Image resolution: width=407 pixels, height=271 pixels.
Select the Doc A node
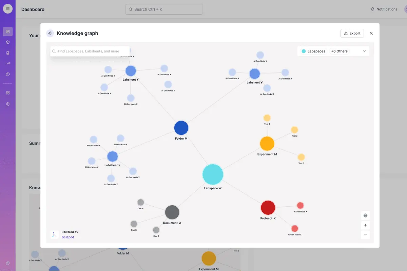tap(140, 202)
